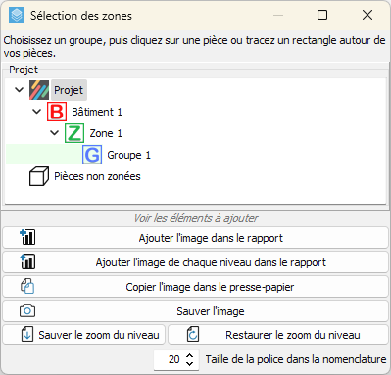Click the add-to-report chart icon
Viewport: 391px width, 375px height.
click(x=27, y=237)
